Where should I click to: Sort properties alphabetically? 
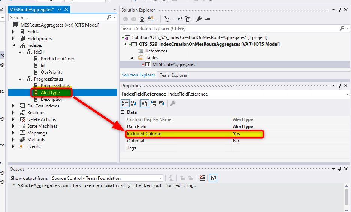pos(134,103)
